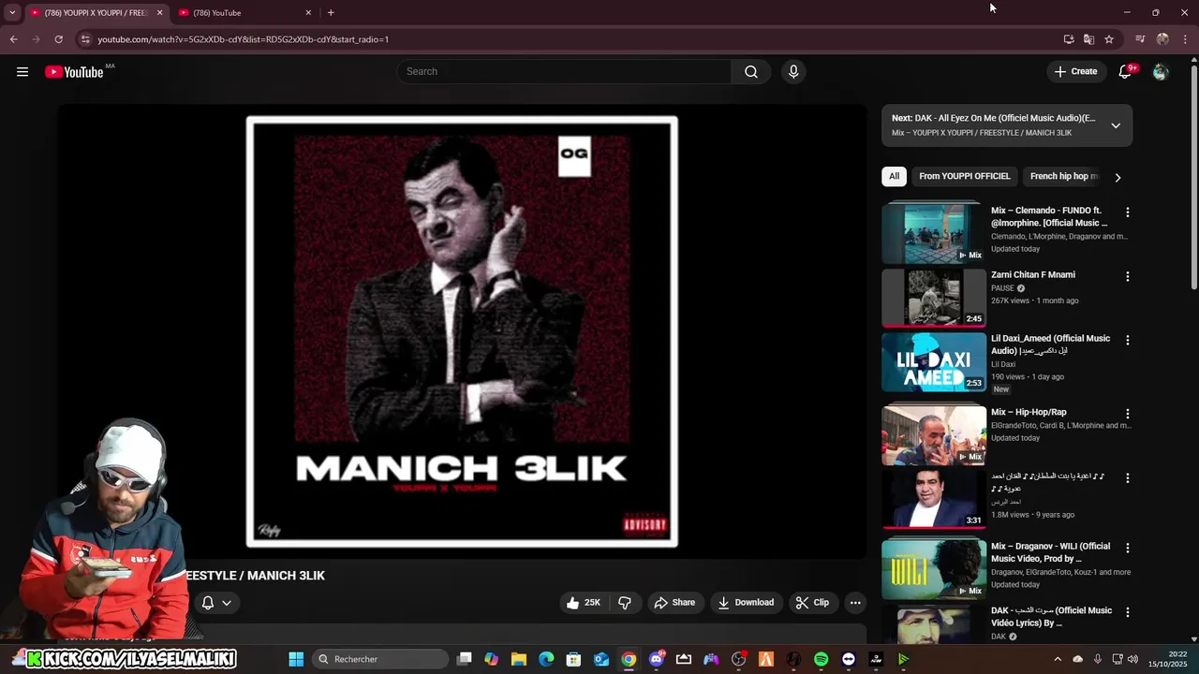Bookmark this page star
1199x674 pixels.
click(x=1109, y=39)
